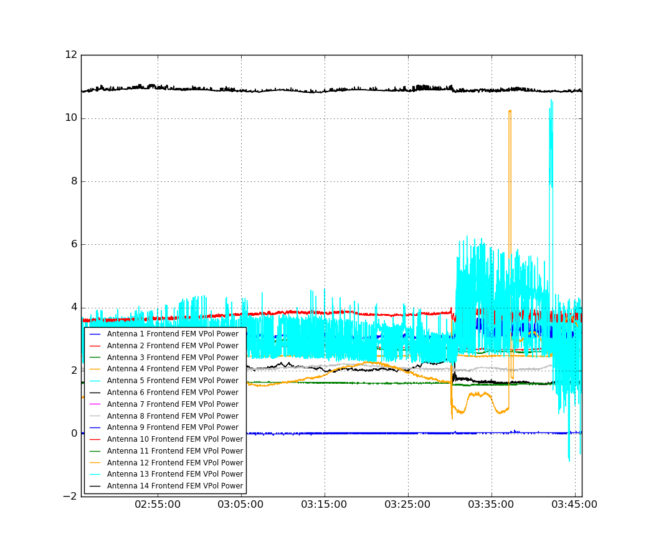The width and height of the screenshot is (646, 552).
Task: Click the Antenna 14 Frontend FEM VPol Power entry
Action: click(166, 486)
